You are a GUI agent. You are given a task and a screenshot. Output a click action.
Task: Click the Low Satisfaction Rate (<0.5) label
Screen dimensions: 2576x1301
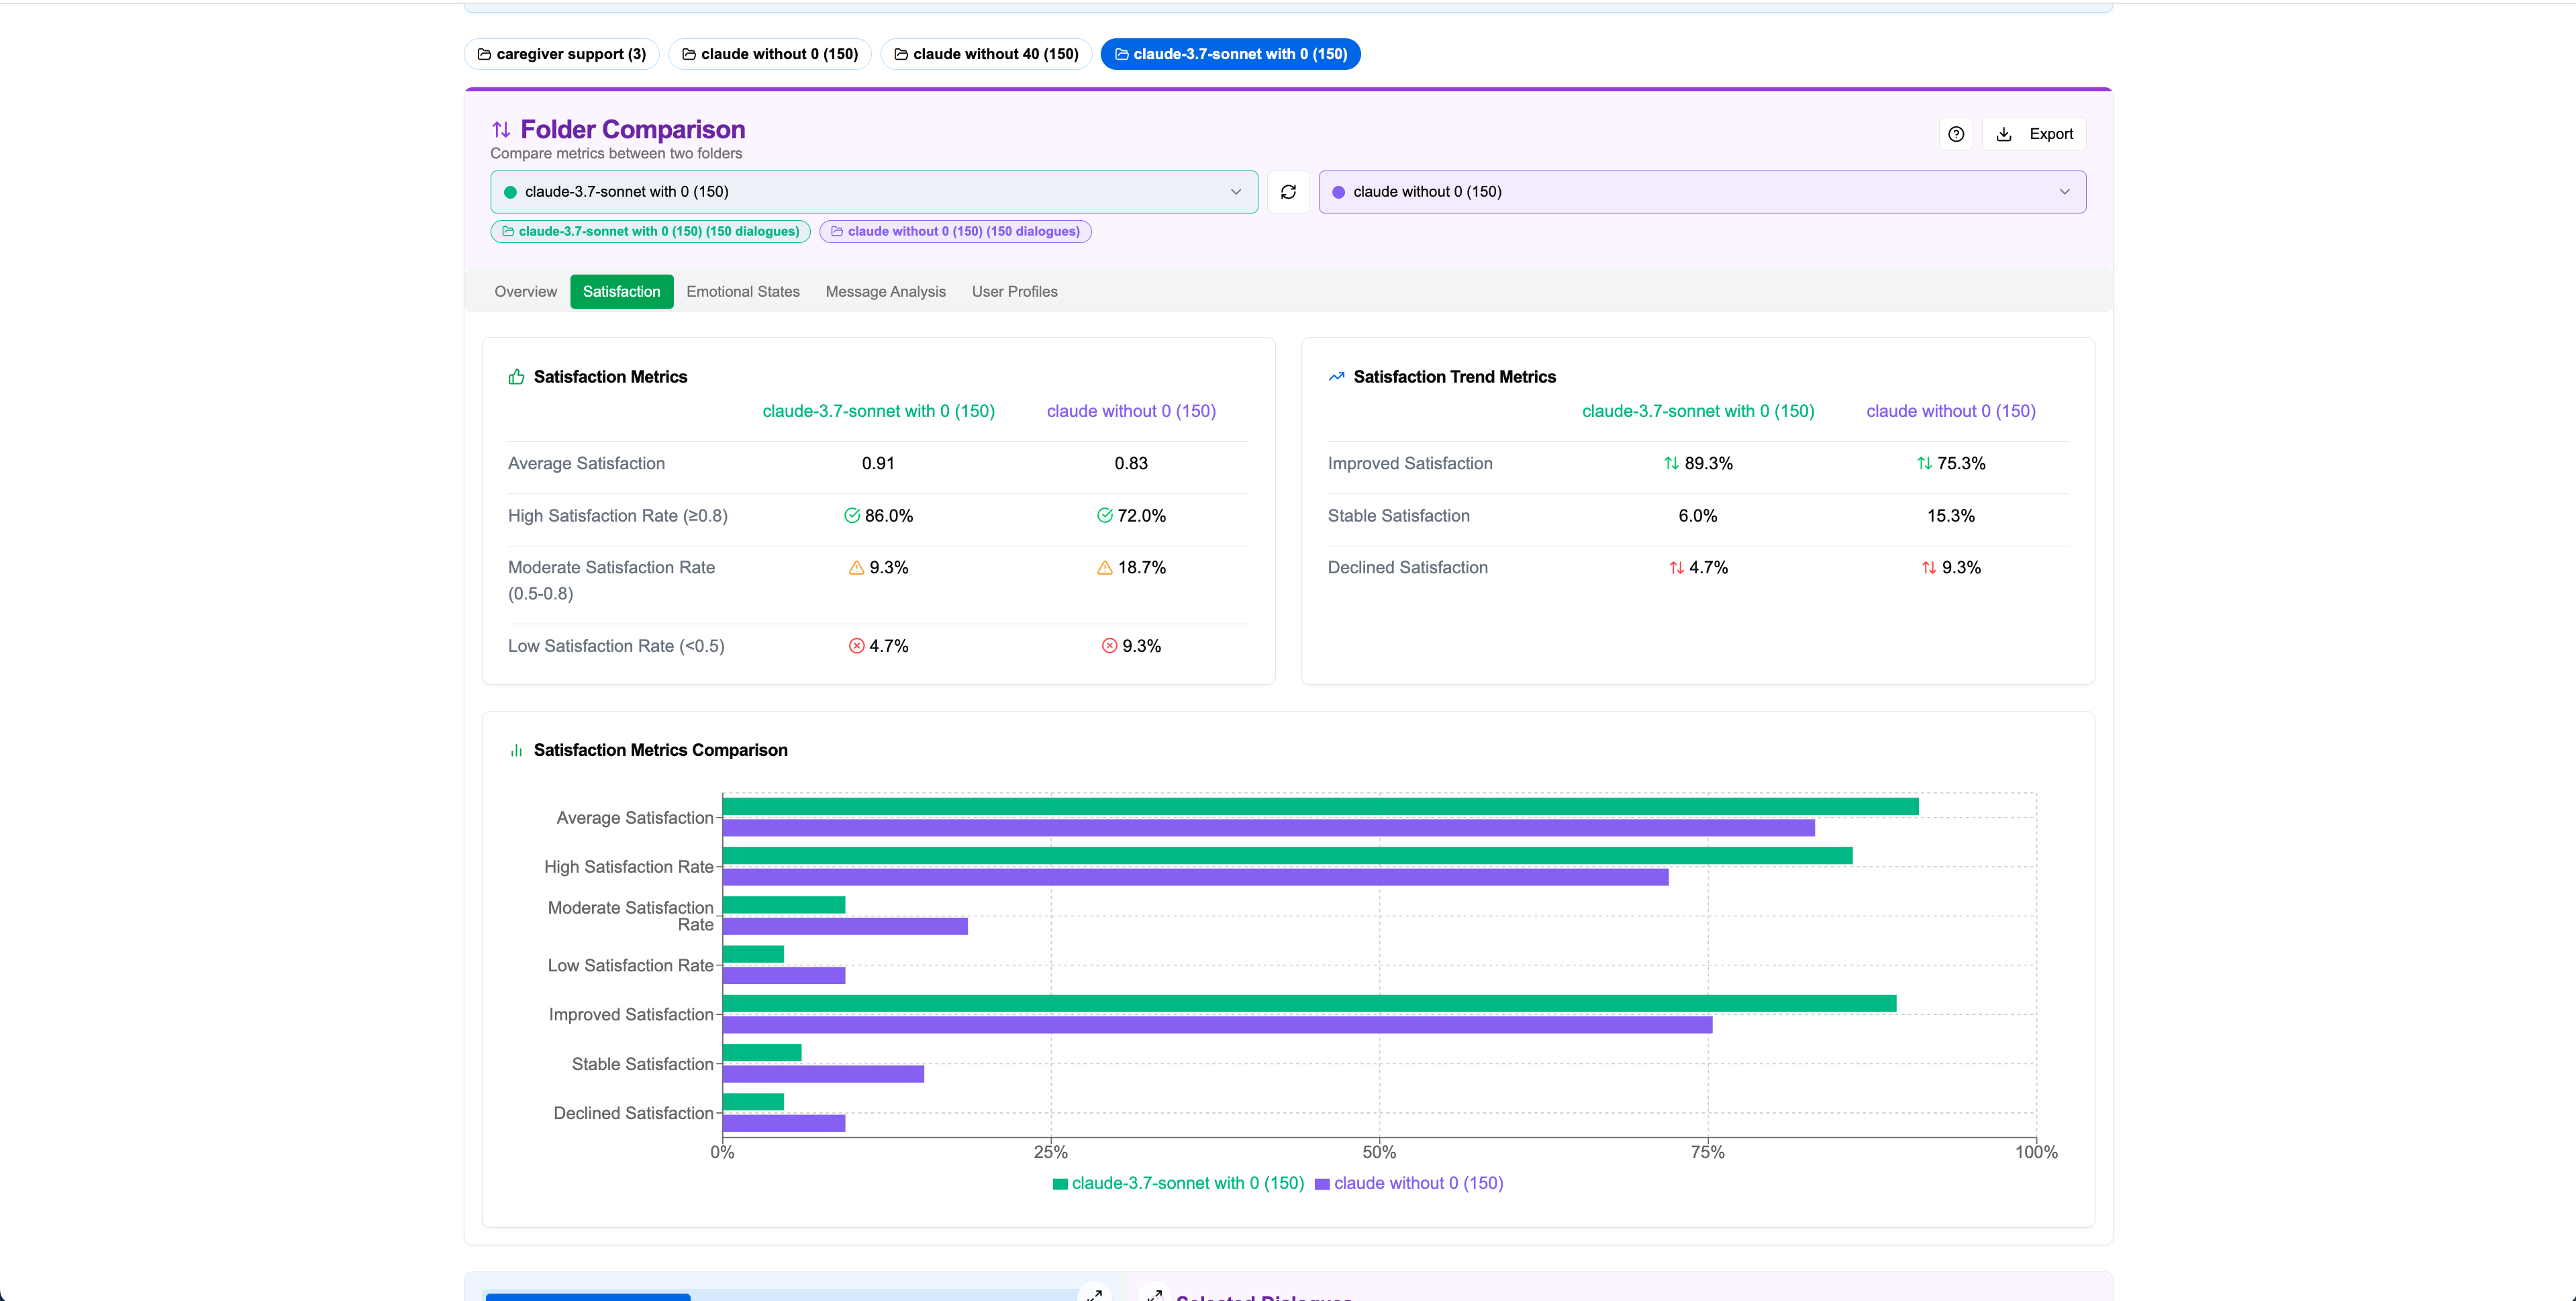tap(616, 646)
